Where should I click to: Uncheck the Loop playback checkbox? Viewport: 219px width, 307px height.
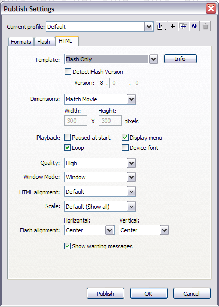coord(67,148)
